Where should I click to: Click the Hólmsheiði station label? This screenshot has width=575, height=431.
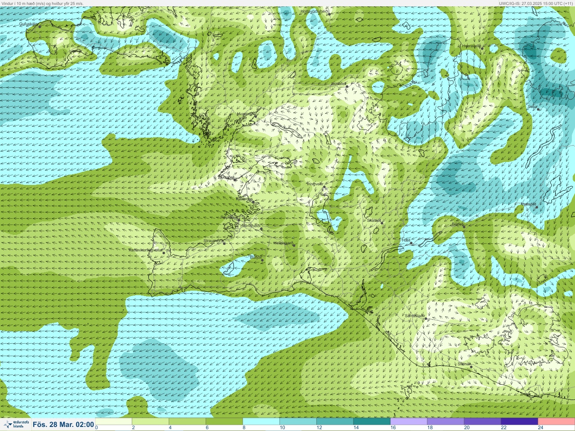(251, 225)
